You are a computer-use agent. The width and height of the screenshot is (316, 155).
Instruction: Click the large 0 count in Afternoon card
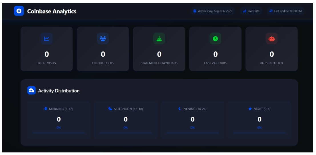(x=126, y=119)
